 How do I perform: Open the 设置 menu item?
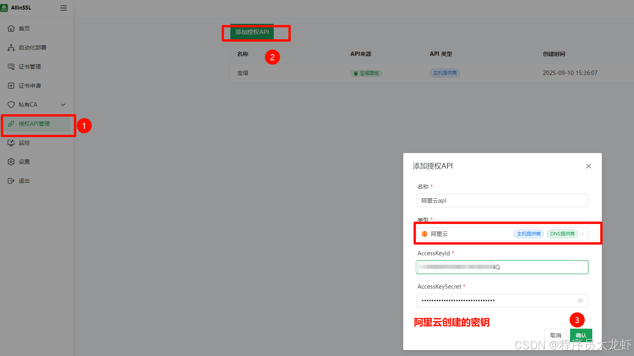[37, 162]
